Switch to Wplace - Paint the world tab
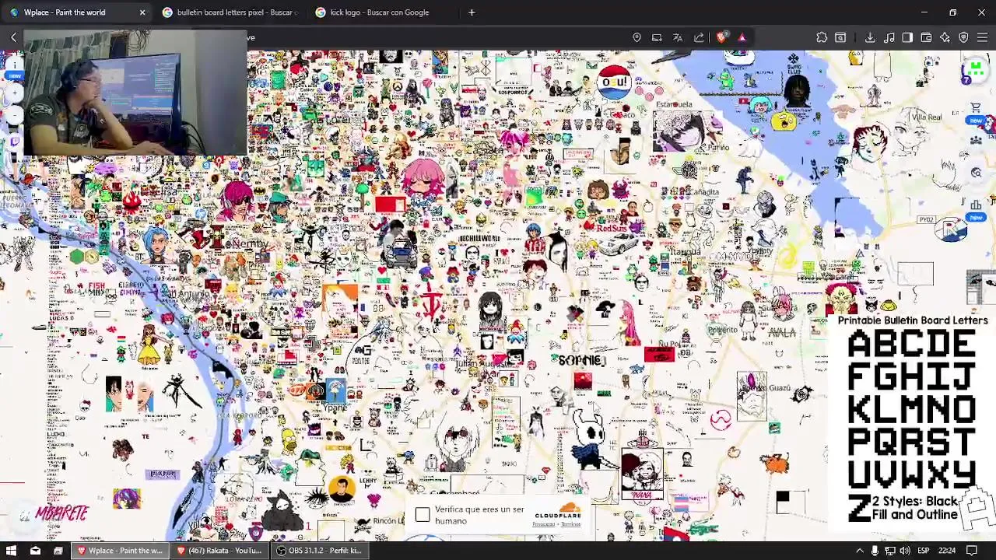This screenshot has height=560, width=996. [x=75, y=12]
